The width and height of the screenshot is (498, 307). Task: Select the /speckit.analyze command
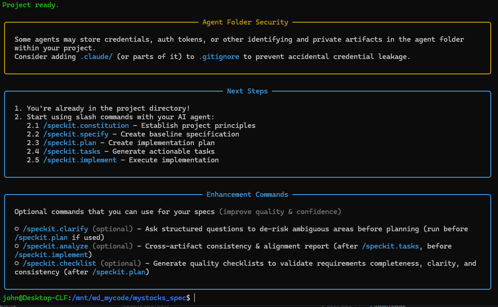55,246
